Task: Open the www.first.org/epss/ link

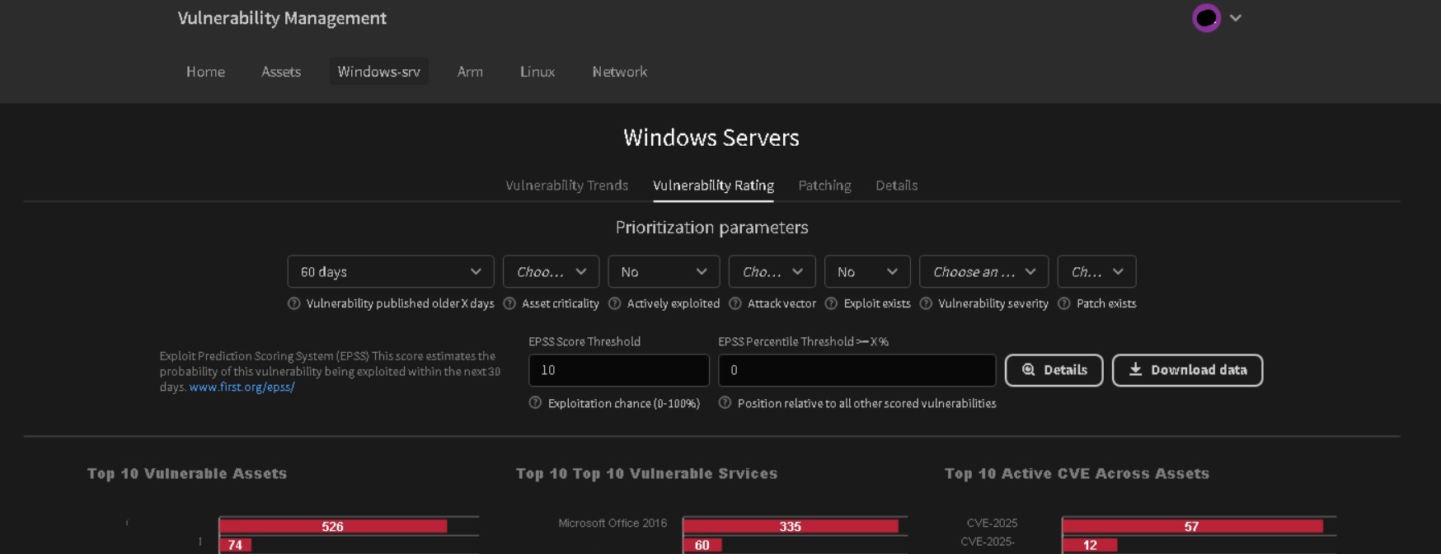Action: (242, 387)
